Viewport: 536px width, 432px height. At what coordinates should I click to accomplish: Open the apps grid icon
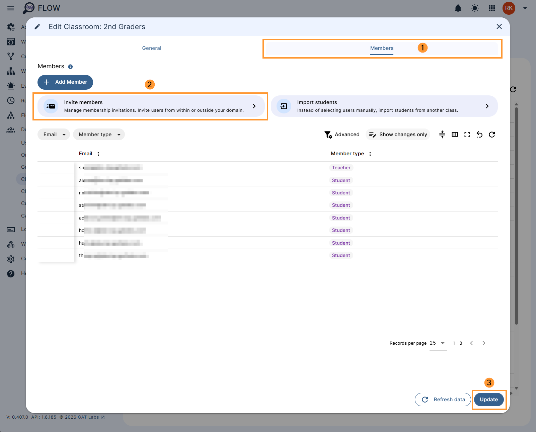[x=492, y=8]
